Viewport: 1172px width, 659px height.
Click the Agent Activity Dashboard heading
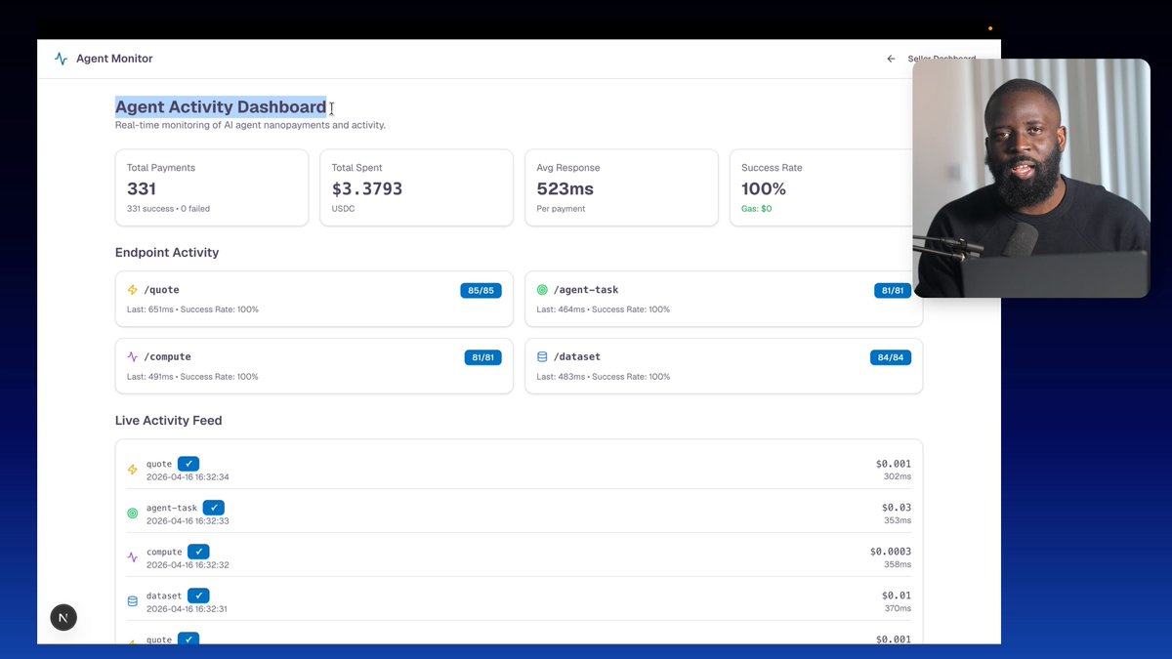(221, 106)
